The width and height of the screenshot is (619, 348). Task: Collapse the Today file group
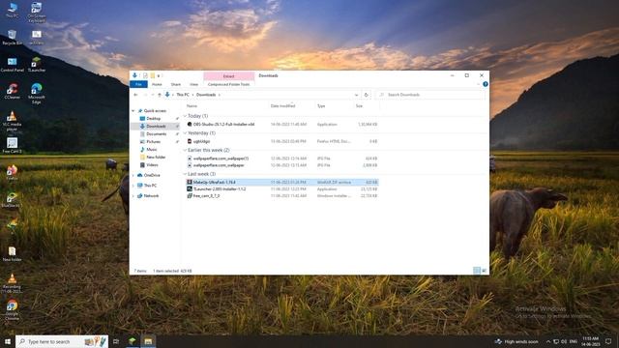pyautogui.click(x=185, y=116)
